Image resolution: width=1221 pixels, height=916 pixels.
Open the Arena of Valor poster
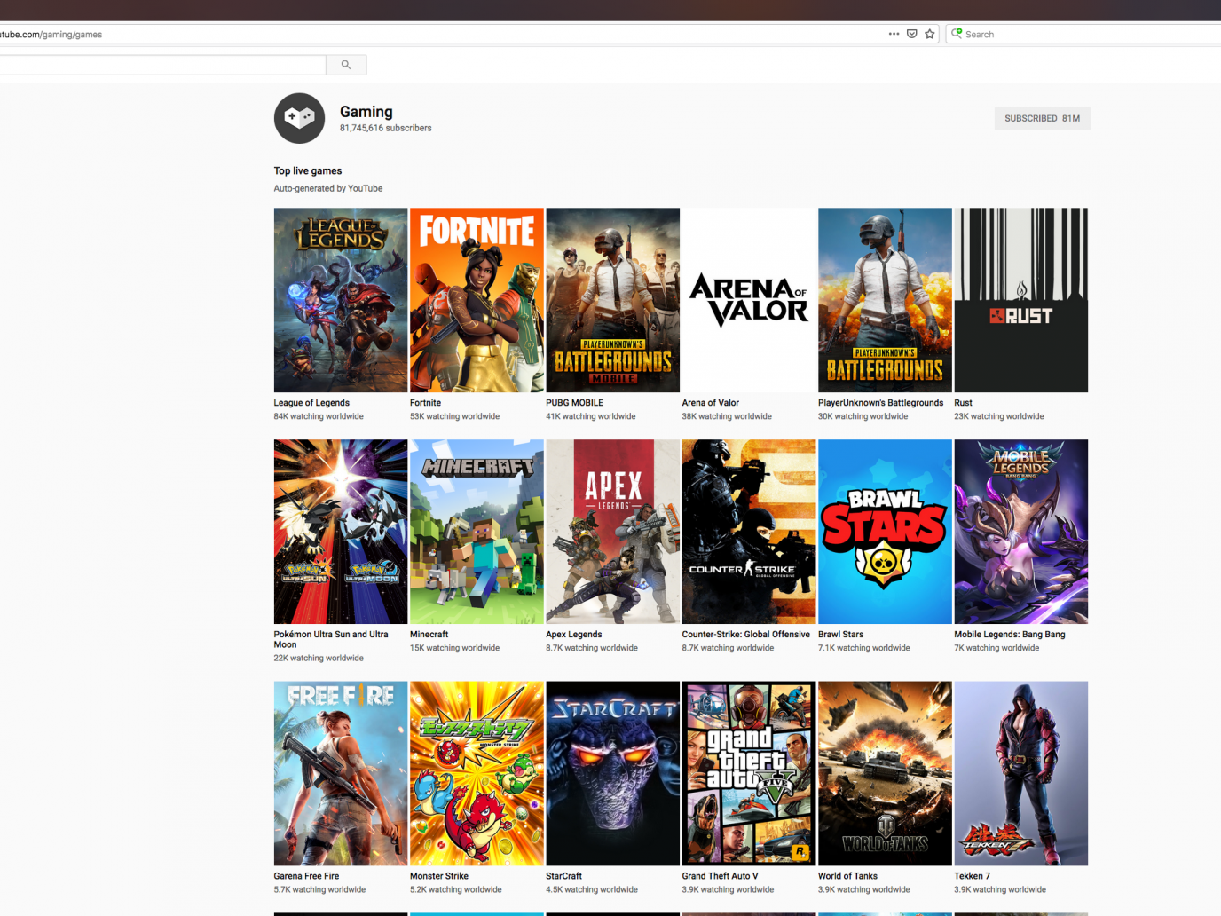748,300
